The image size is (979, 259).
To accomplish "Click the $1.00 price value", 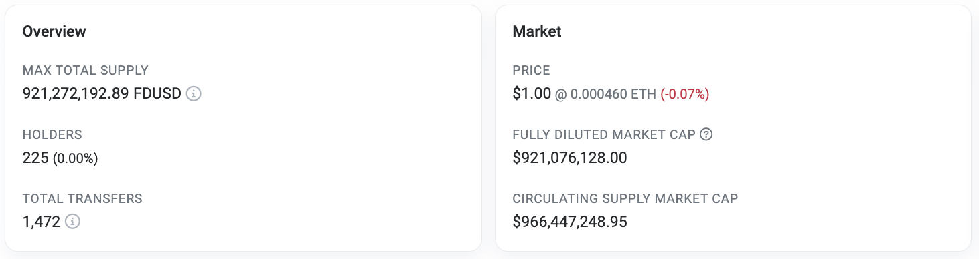I will point(531,94).
